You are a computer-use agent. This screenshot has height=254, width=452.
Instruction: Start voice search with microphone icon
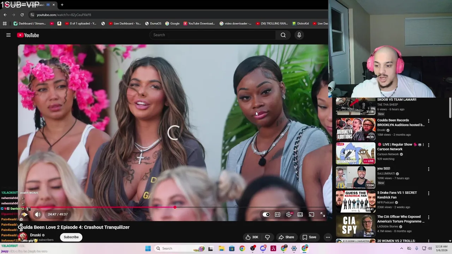299,35
